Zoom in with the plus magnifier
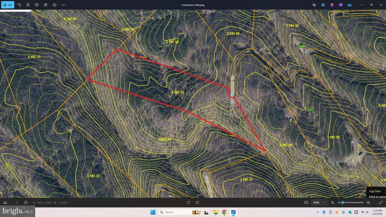Image resolution: width=386 pixels, height=217 pixels. click(368, 203)
